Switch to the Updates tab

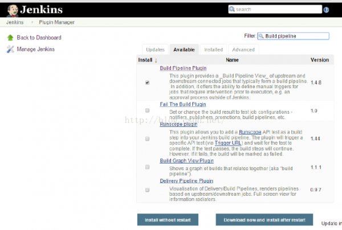pyautogui.click(x=155, y=50)
